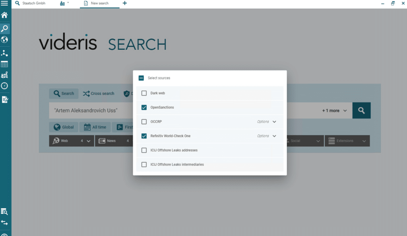Click the Global region filter
The width and height of the screenshot is (407, 236).
point(64,127)
